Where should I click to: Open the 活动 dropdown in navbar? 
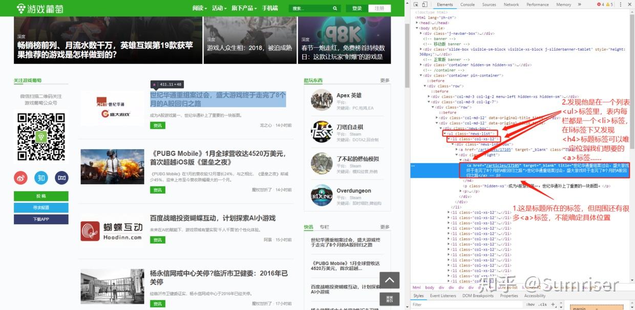pyautogui.click(x=219, y=8)
